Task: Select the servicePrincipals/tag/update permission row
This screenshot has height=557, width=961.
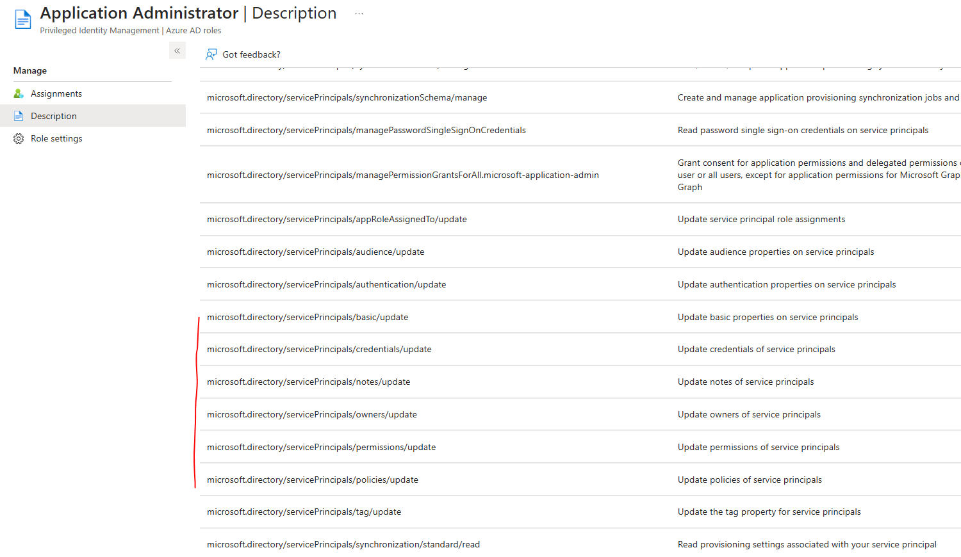Action: [304, 512]
